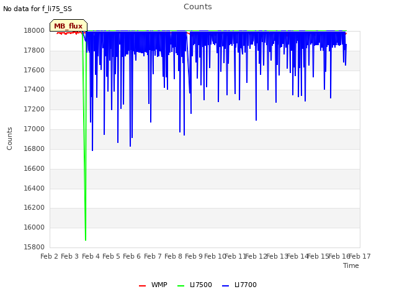The image size is (397, 297).
Task: Click the 16600 y-axis tick label
Action: (34, 168)
